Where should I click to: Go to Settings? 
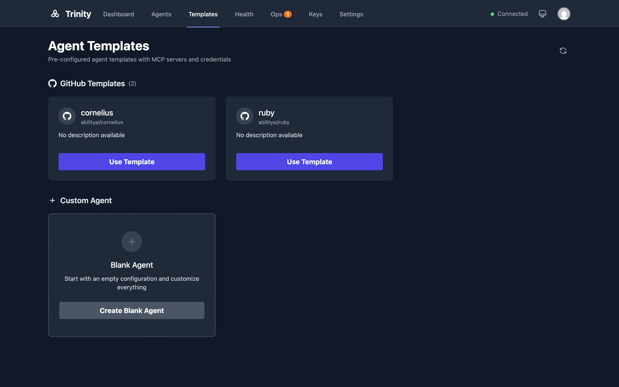click(351, 14)
